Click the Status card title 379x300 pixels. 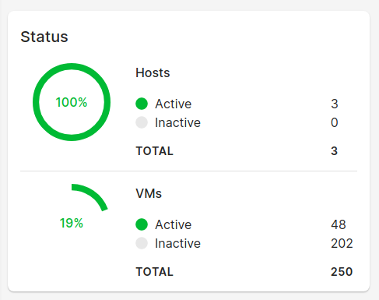44,37
